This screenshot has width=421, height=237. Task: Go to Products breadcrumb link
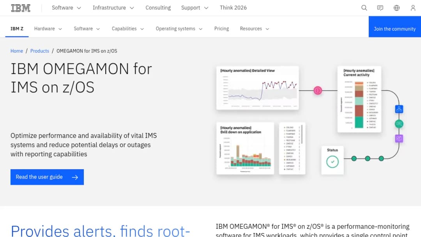tap(40, 51)
